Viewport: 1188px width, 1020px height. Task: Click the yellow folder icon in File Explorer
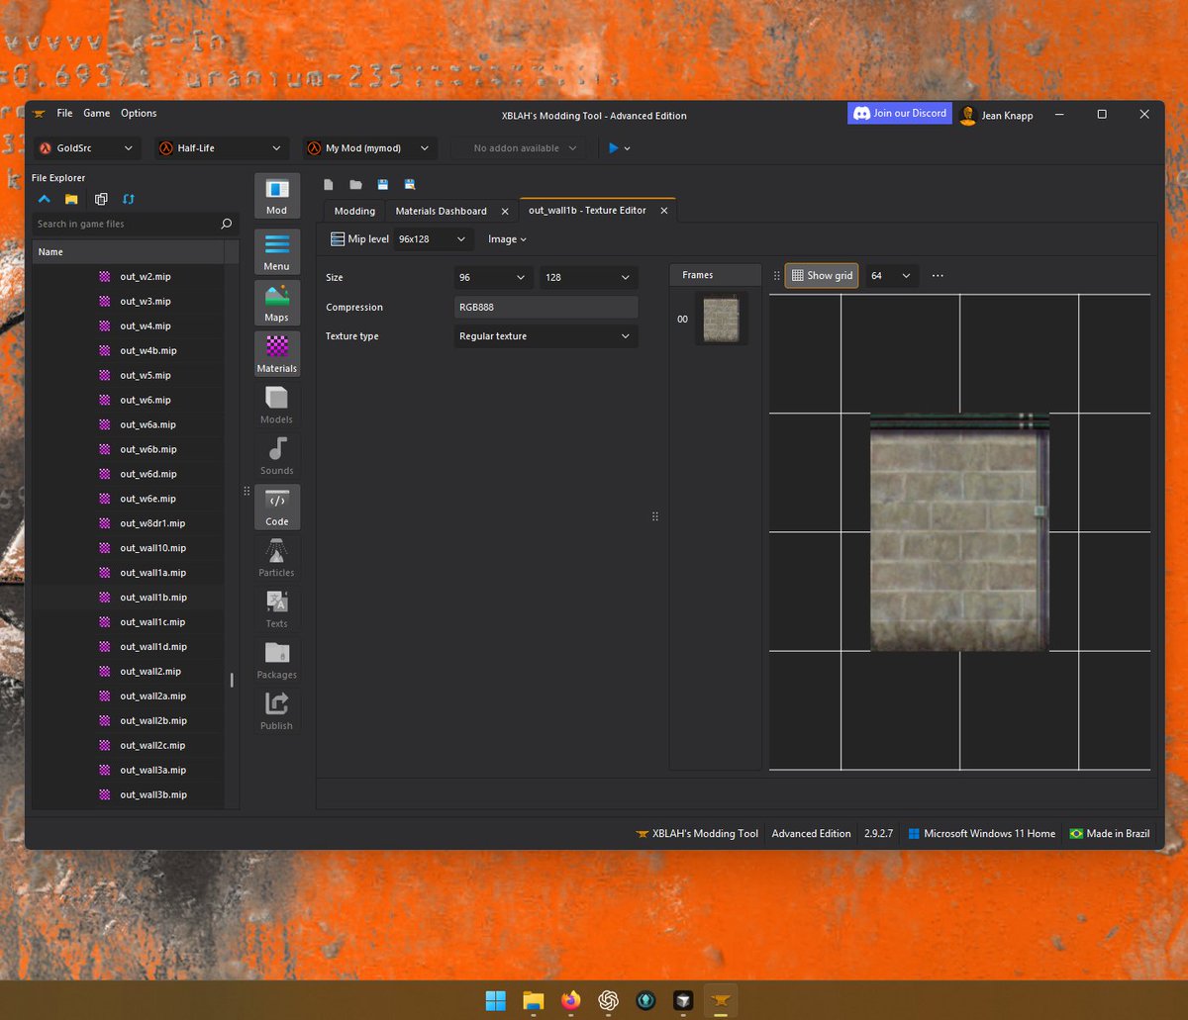point(71,199)
